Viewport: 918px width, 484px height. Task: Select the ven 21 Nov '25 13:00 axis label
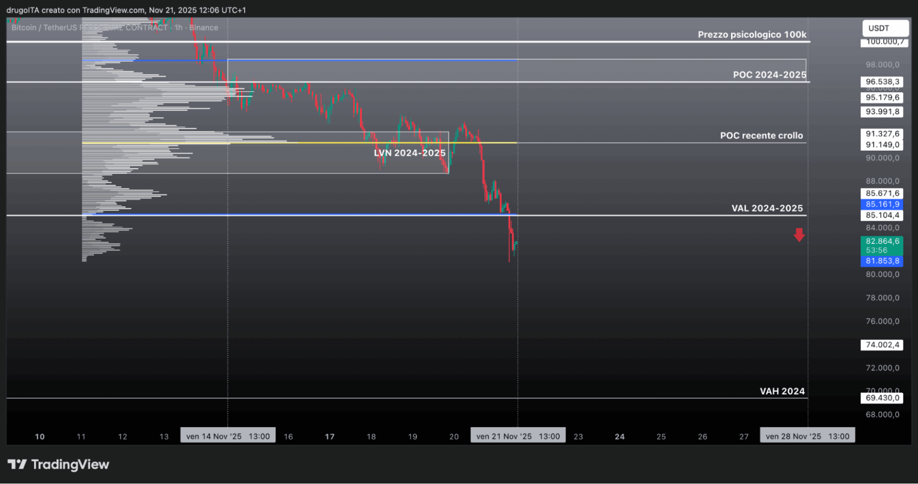517,435
